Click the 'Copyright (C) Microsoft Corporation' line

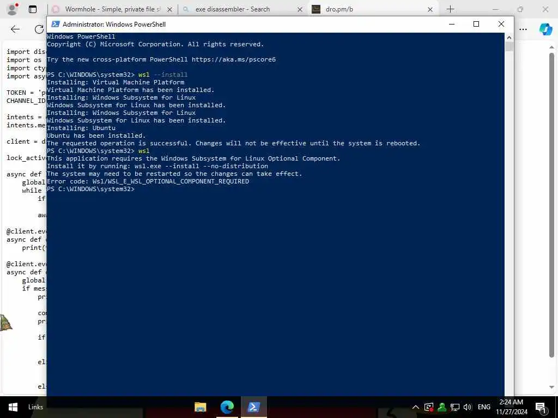(155, 45)
